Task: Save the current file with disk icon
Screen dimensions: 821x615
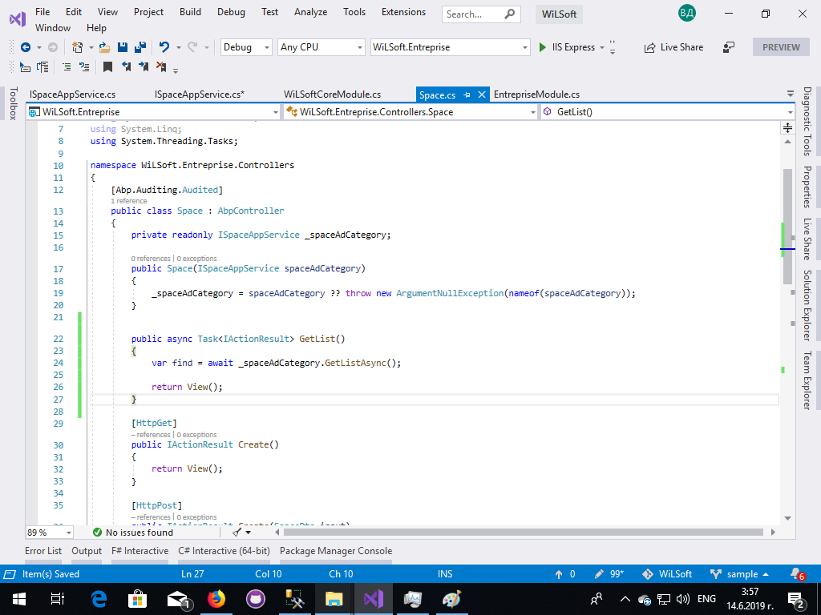Action: [x=123, y=47]
